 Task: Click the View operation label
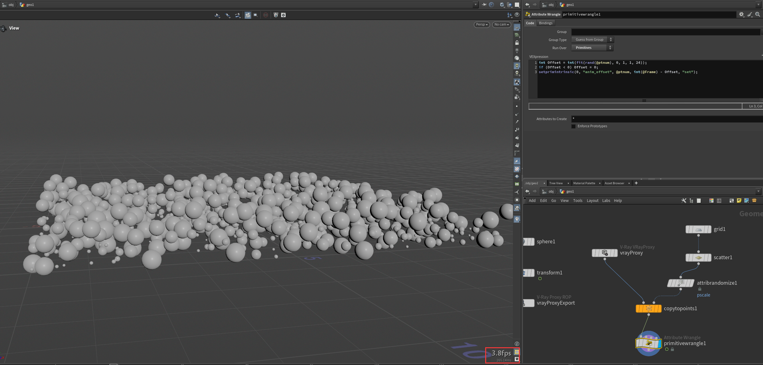[x=14, y=28]
